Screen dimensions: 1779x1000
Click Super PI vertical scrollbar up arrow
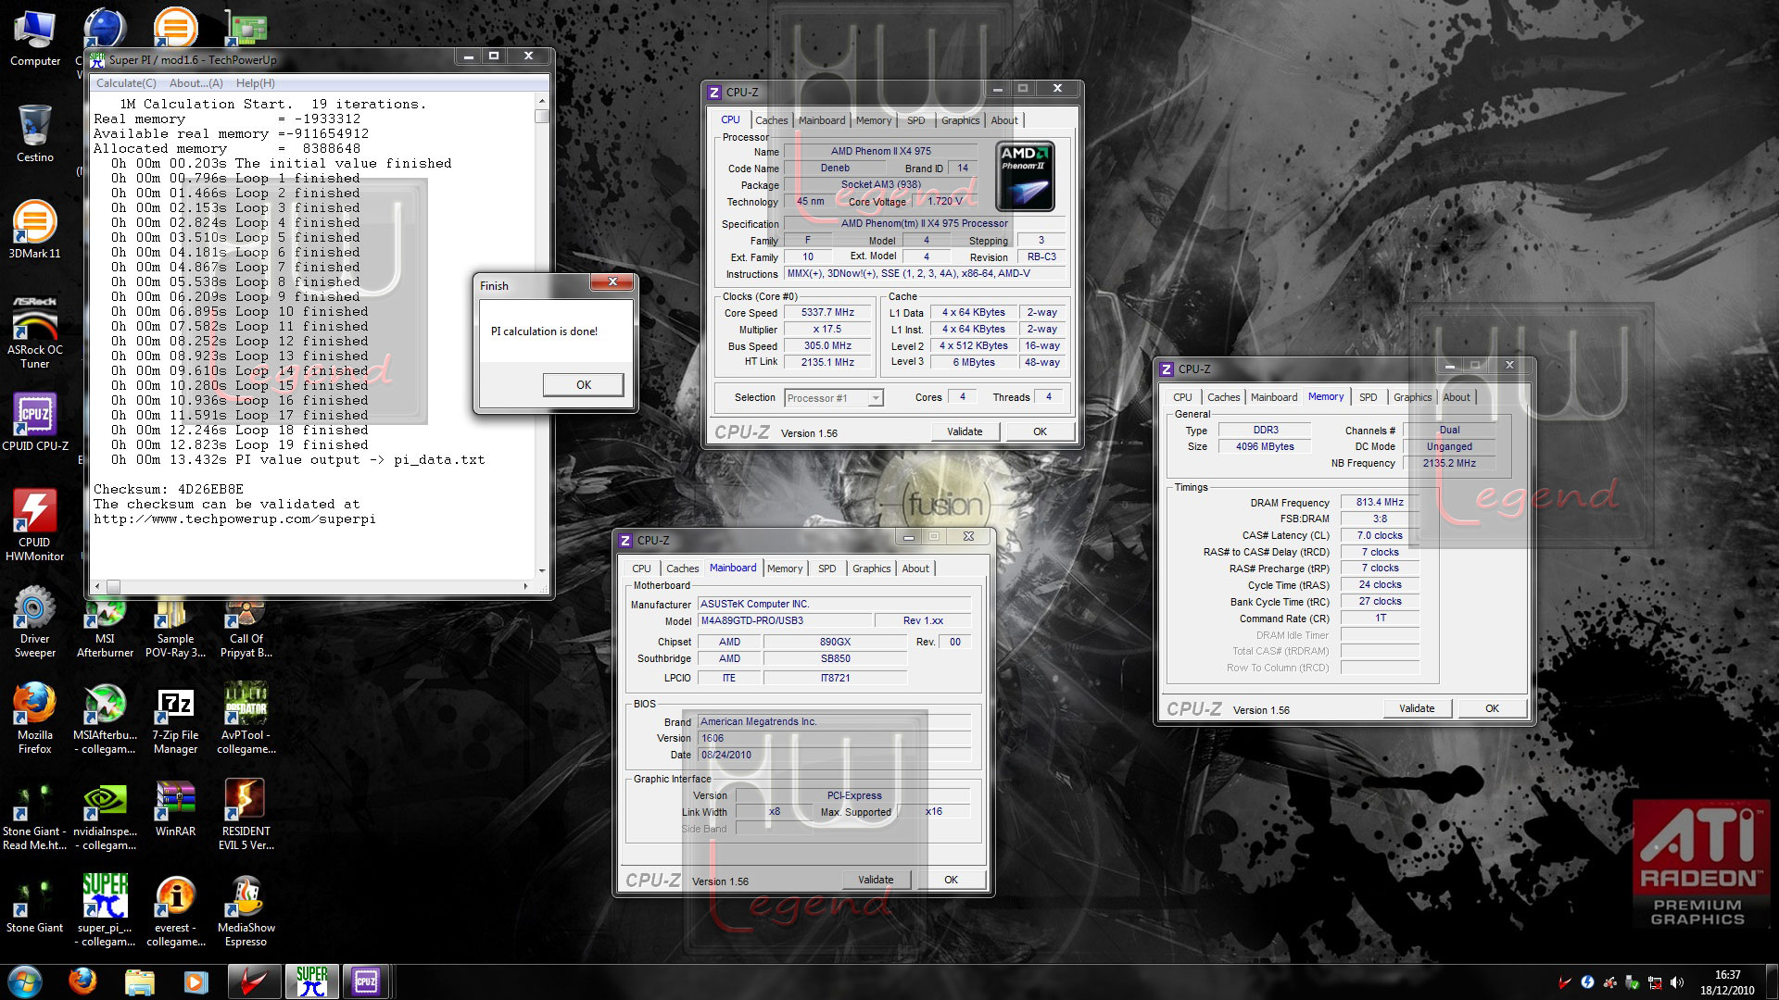point(542,102)
